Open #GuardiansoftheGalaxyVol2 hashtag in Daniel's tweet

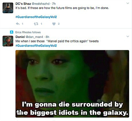(x=36, y=46)
